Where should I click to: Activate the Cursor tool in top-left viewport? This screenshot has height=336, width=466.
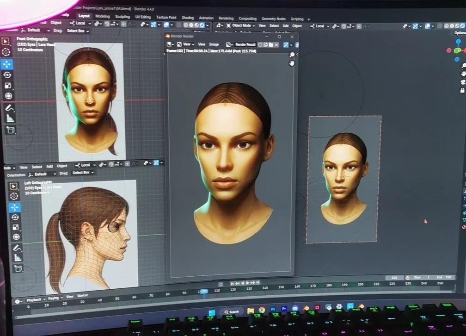[6, 52]
